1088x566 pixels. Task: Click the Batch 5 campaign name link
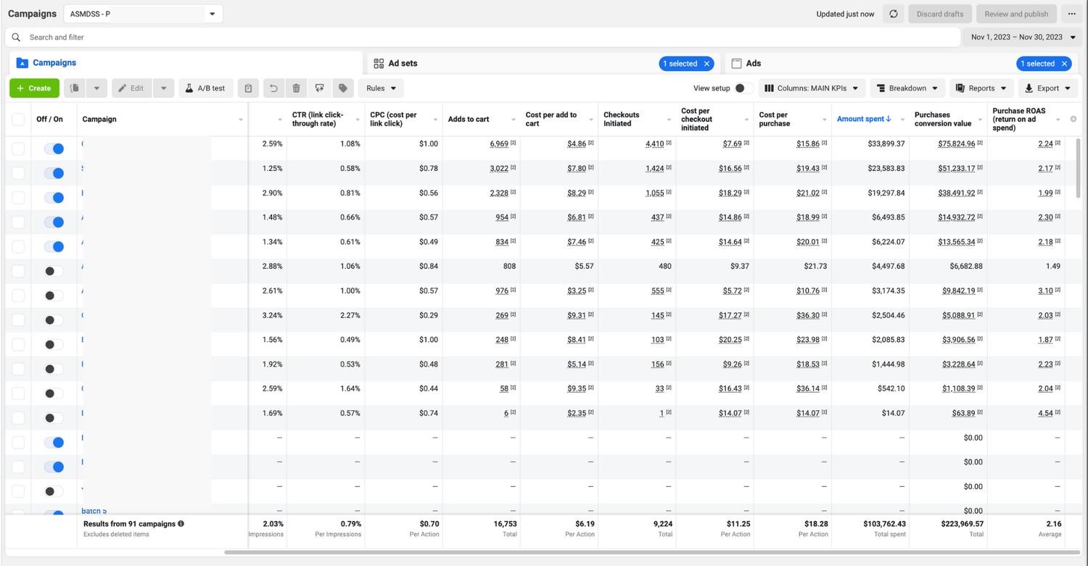pos(94,511)
